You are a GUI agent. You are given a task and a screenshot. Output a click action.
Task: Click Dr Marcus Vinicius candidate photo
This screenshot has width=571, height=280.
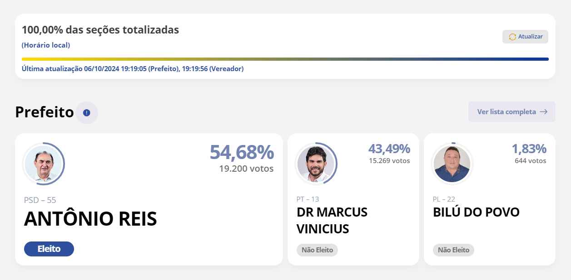(x=315, y=164)
